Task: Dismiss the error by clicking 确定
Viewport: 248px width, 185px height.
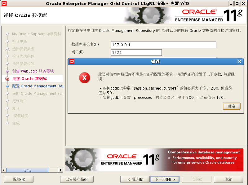Action: 232,106
